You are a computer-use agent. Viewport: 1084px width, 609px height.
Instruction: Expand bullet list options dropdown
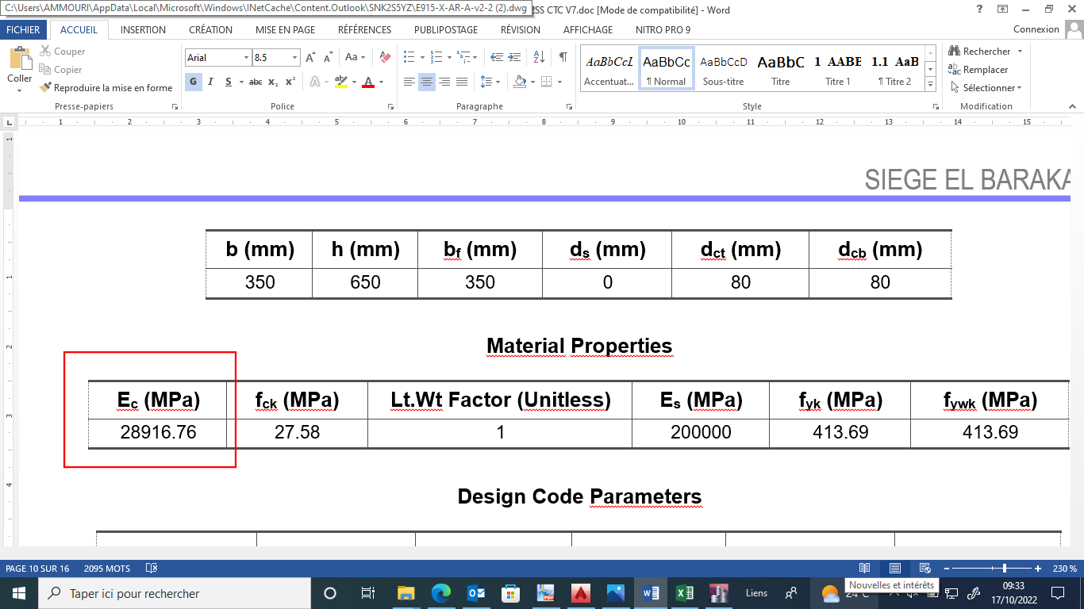tap(422, 58)
